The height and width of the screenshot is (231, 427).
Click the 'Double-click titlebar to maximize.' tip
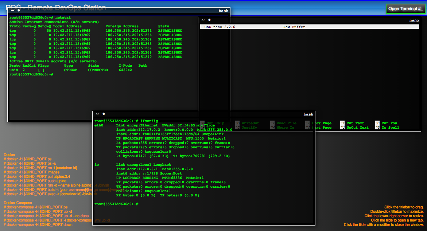(x=397, y=212)
